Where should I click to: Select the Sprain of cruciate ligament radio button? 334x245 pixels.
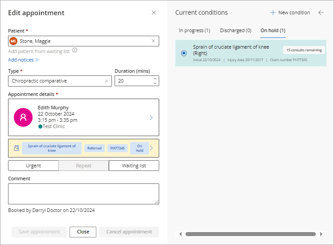coord(184,53)
